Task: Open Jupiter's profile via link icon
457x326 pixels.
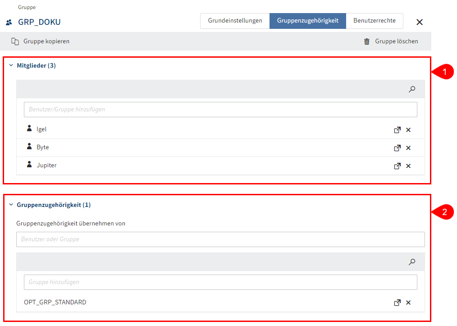Action: 397,166
